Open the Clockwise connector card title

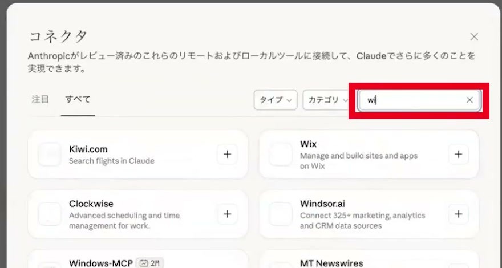point(91,204)
